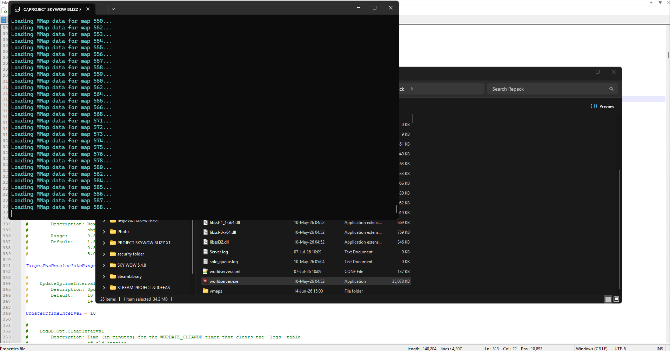Open a new terminal tab with plus button
Screen dimensions: 670x351
pos(103,9)
